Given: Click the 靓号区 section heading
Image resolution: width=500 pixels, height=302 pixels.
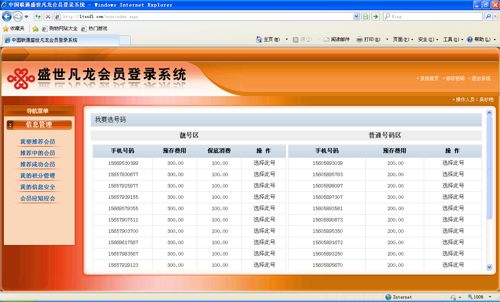Looking at the screenshot, I should pyautogui.click(x=189, y=136).
